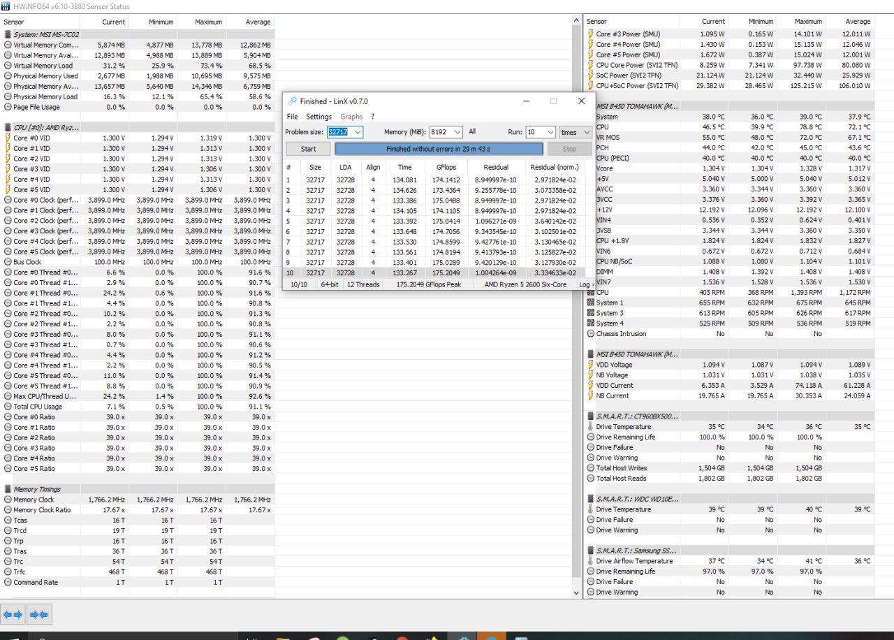Viewport: 894px width, 640px height.
Task: Click the CPU [#0]: AMD Ryzen section icon
Action: (8, 128)
